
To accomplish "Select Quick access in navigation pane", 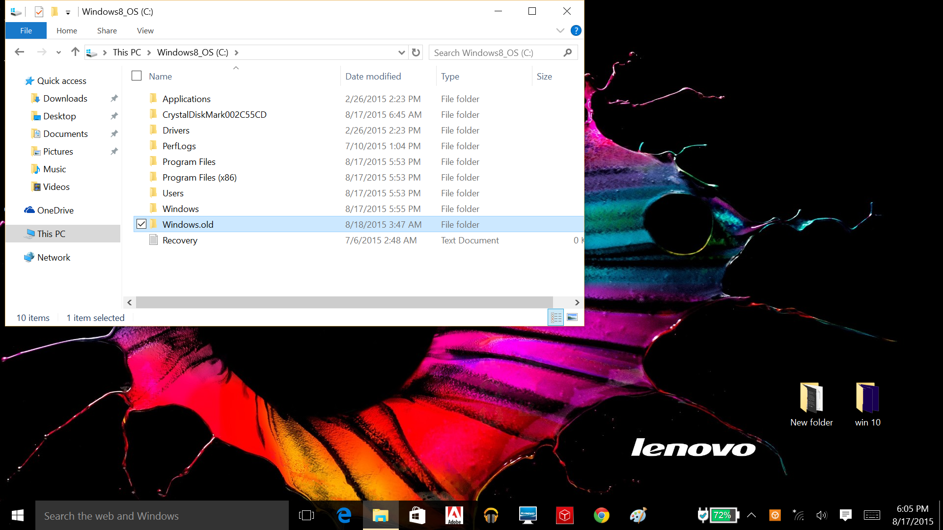I will pyautogui.click(x=62, y=81).
